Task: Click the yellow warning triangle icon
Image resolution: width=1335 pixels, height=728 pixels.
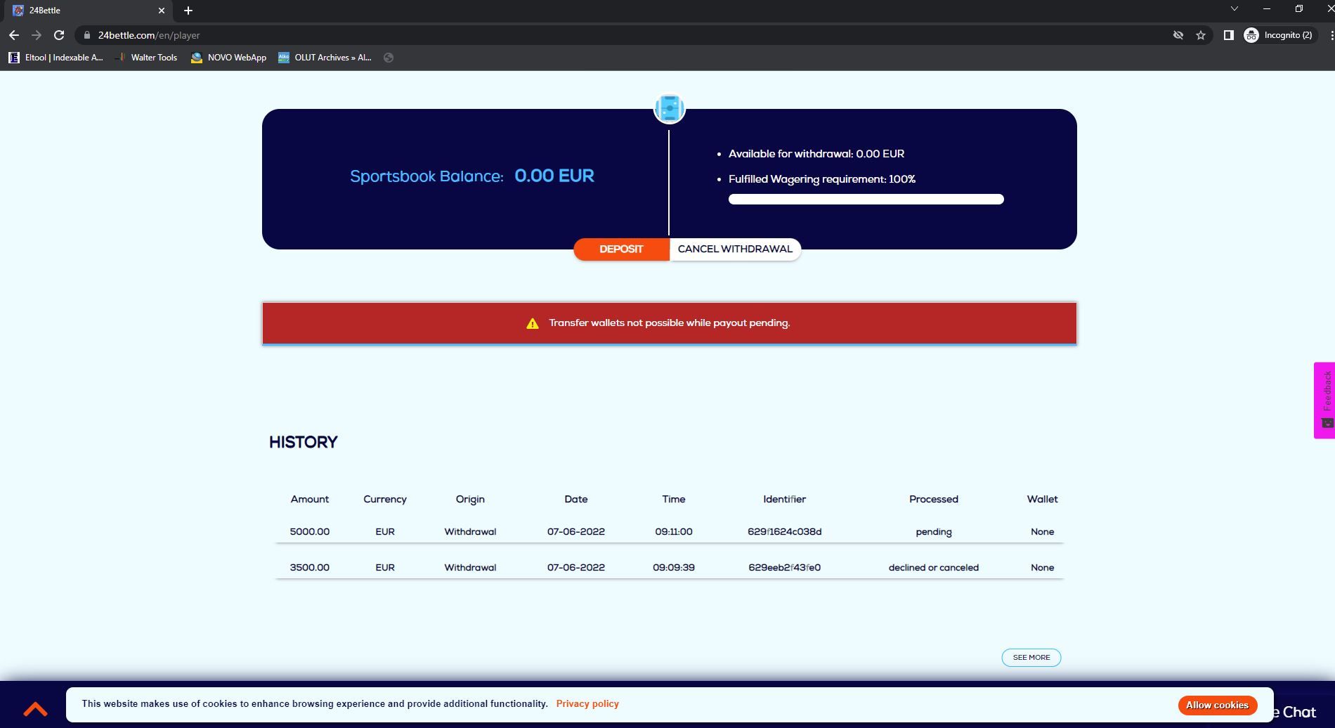Action: (x=533, y=323)
